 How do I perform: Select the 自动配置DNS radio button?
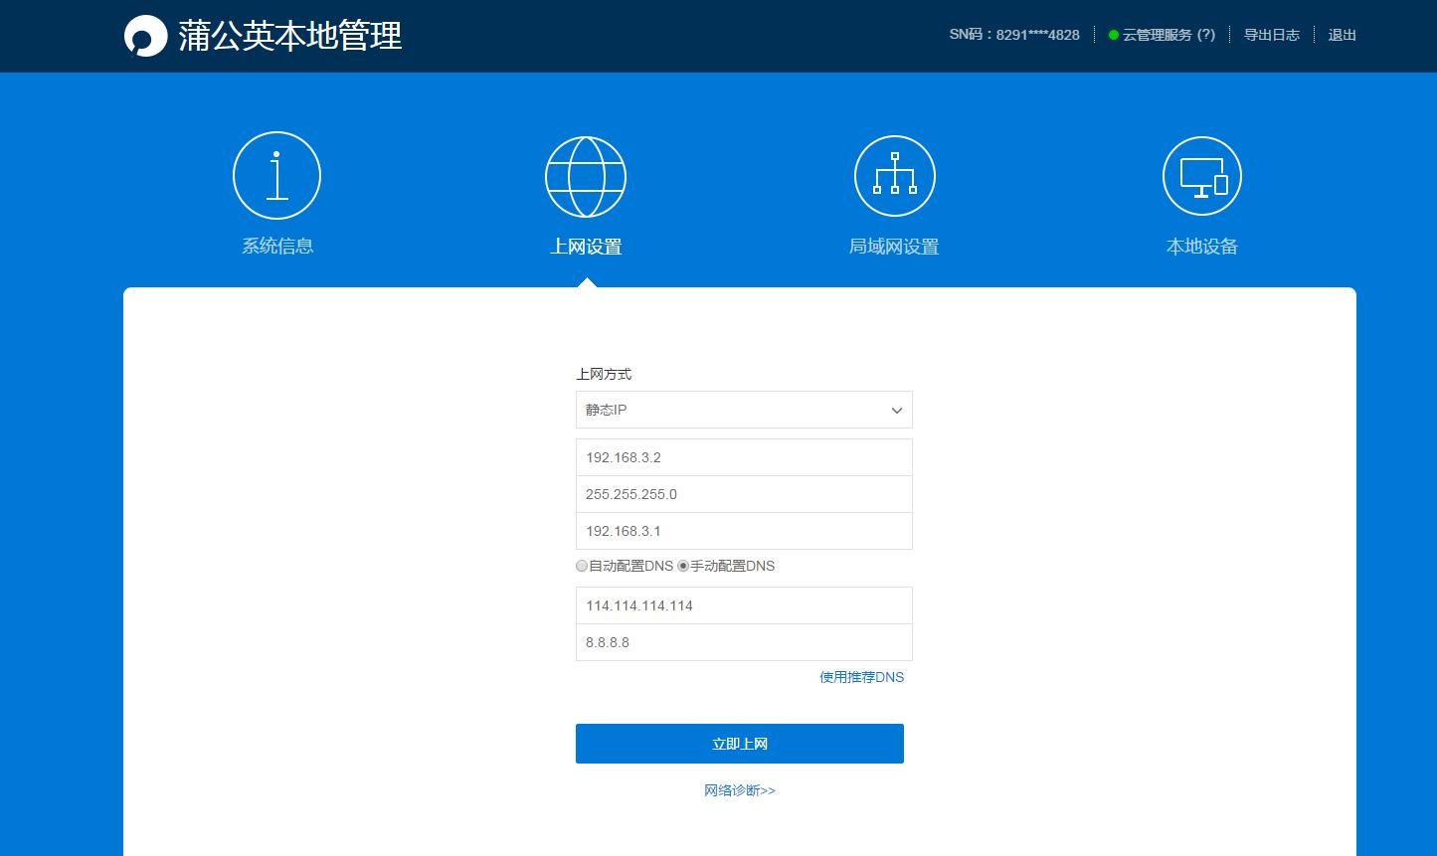point(581,566)
